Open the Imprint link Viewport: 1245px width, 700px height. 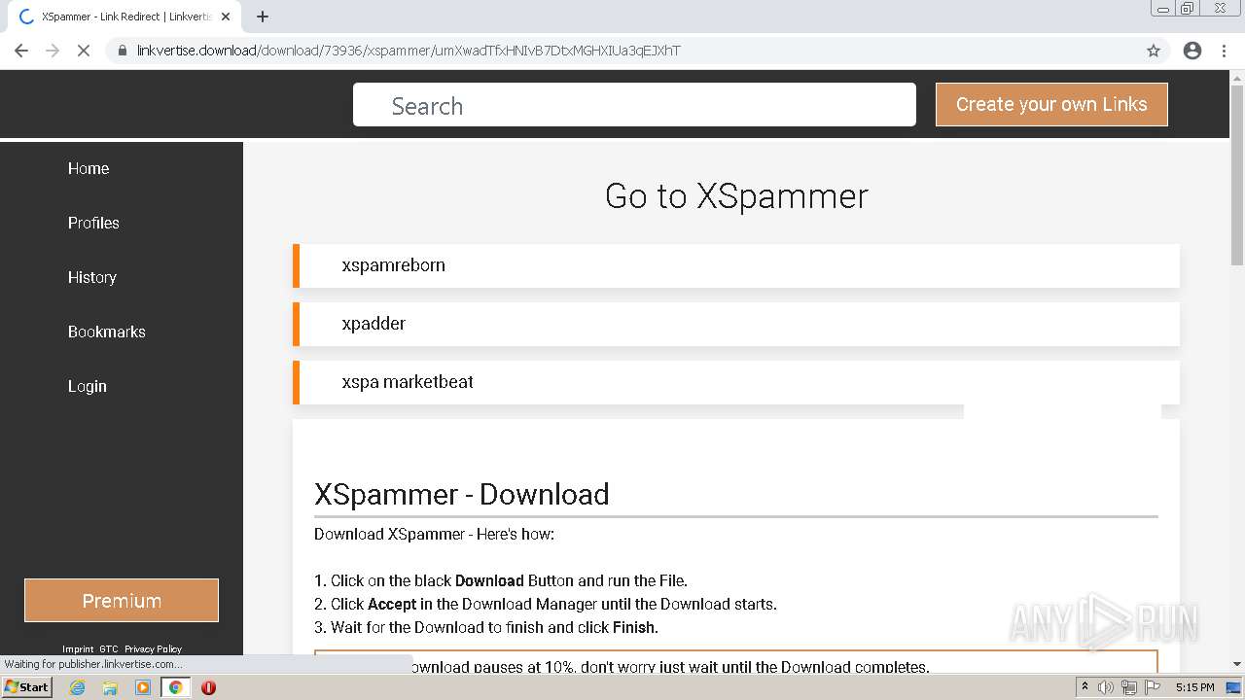[x=78, y=648]
